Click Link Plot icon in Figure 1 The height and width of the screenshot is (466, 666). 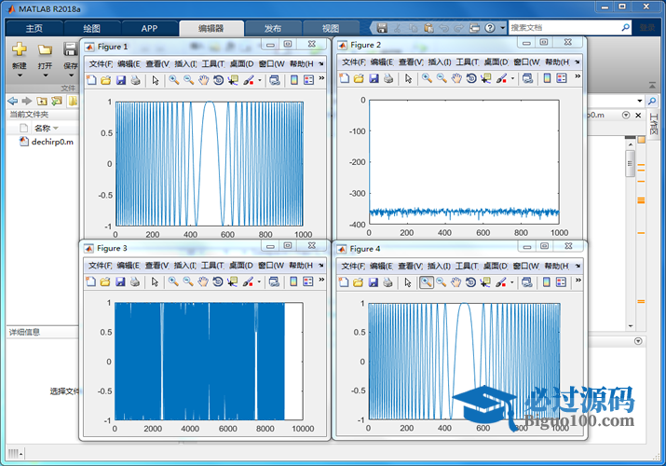[275, 80]
